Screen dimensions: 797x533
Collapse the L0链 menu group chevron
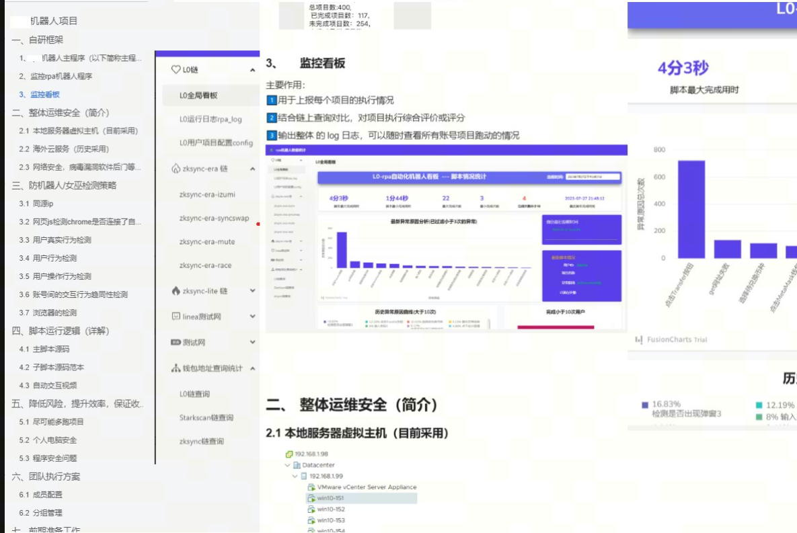253,70
